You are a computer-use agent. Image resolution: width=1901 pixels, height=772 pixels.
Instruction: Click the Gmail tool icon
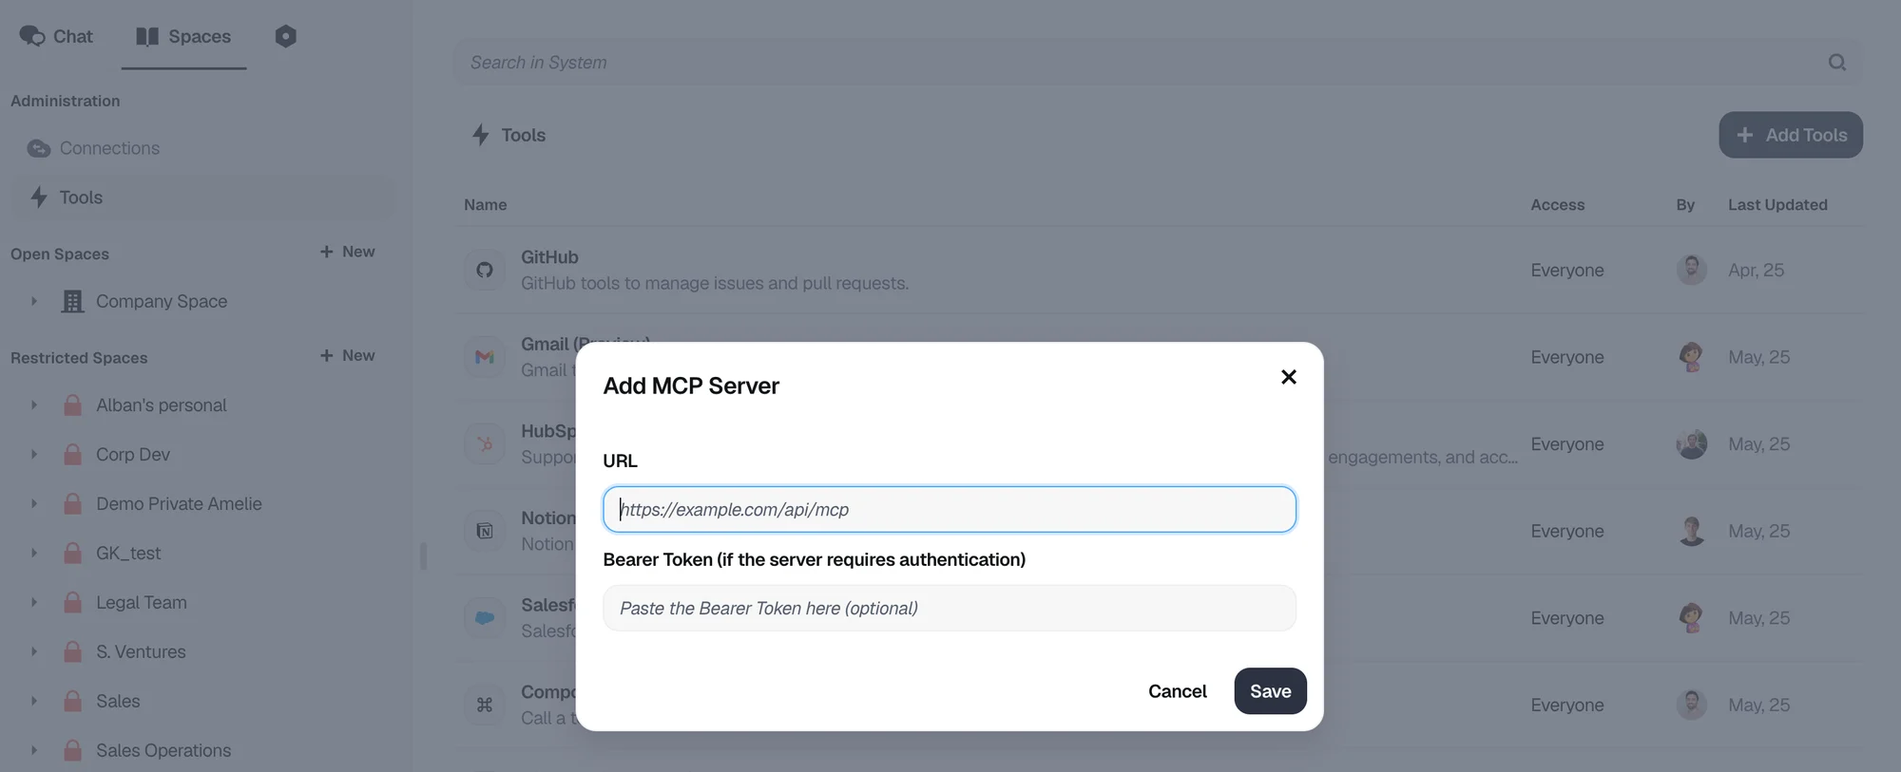pyautogui.click(x=485, y=357)
